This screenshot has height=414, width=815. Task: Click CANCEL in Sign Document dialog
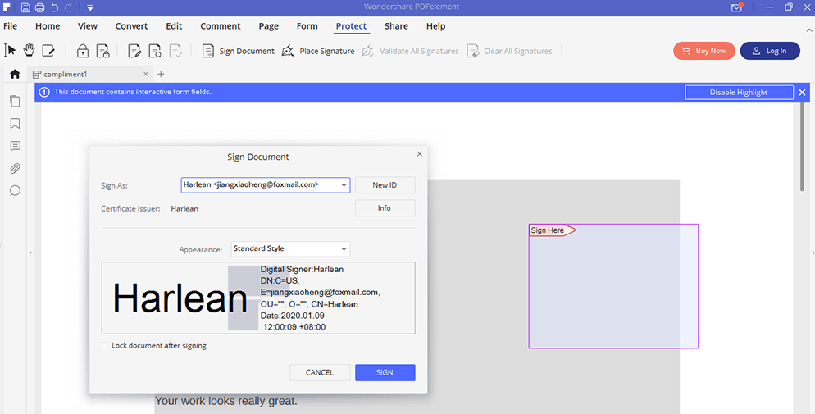pyautogui.click(x=320, y=372)
